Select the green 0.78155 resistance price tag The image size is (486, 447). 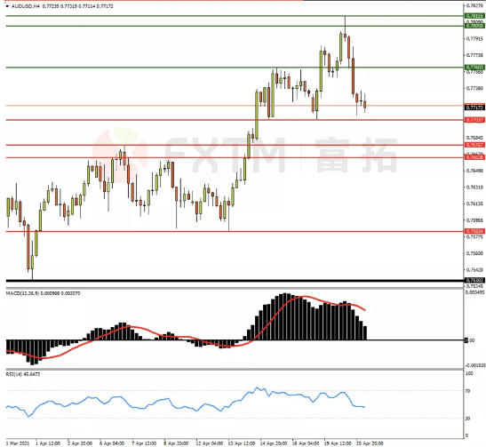point(474,16)
